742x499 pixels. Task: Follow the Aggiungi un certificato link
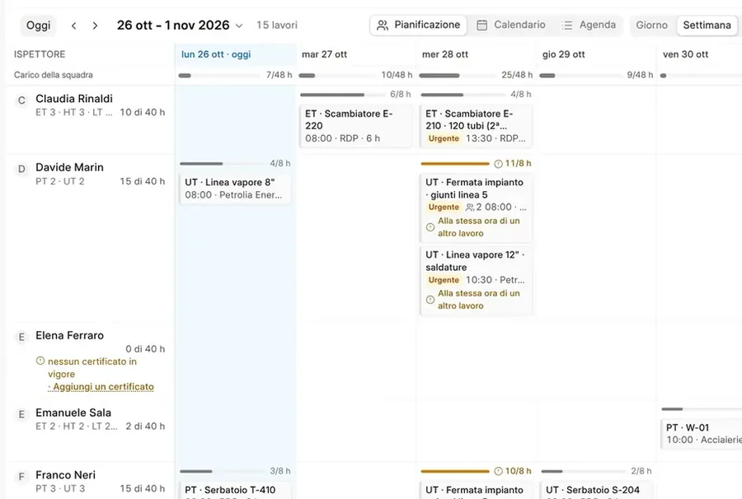(x=101, y=386)
